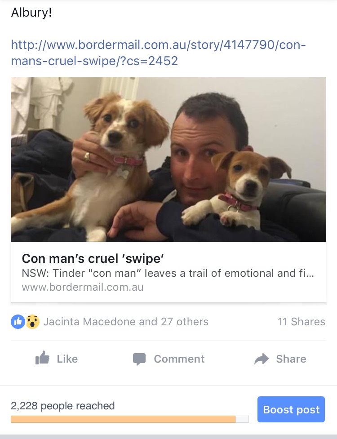Click the grey unfilled end of reach bar
This screenshot has width=337, height=439.
242,419
